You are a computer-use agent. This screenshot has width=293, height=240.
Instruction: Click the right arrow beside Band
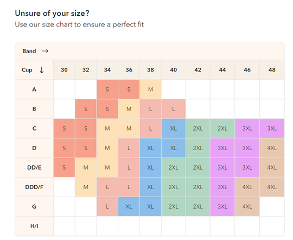point(45,51)
